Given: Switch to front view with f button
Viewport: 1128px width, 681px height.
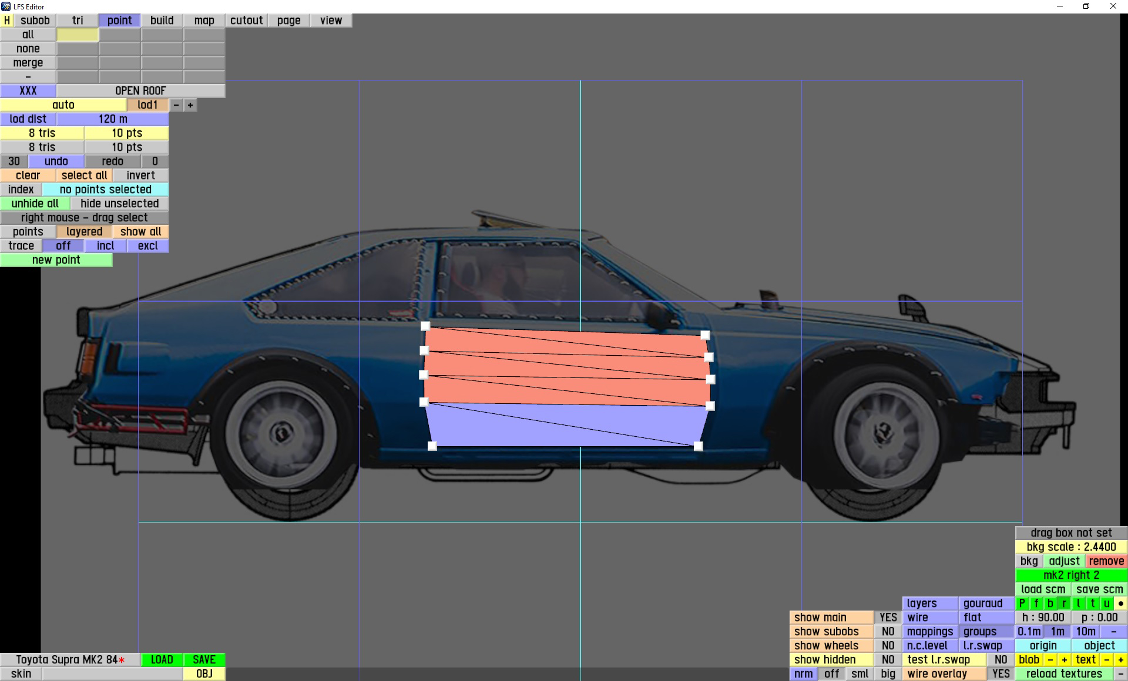Looking at the screenshot, I should 1036,603.
